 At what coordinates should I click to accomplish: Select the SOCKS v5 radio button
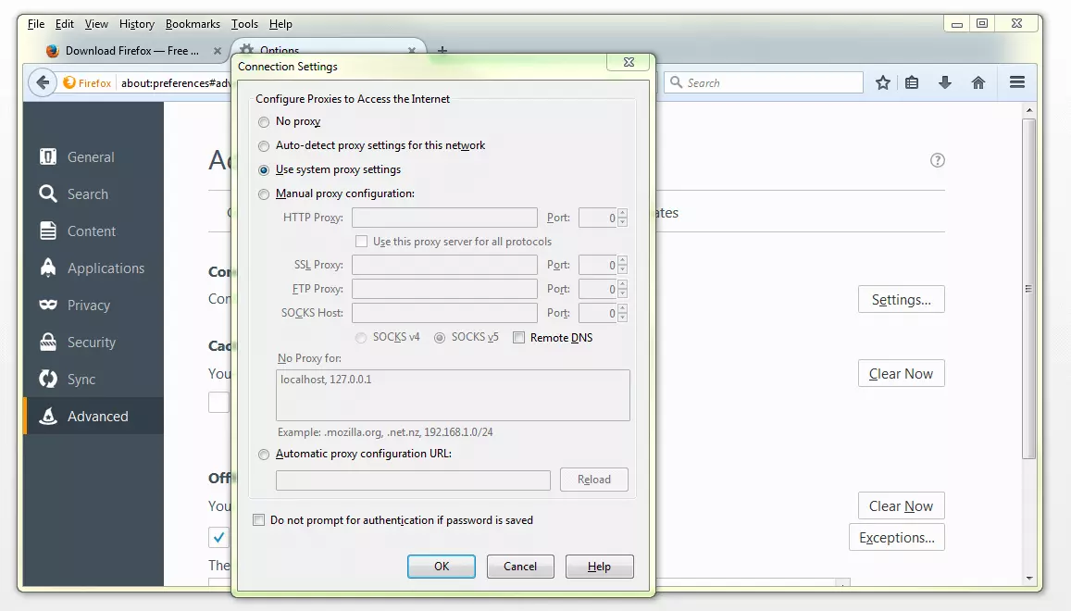440,338
